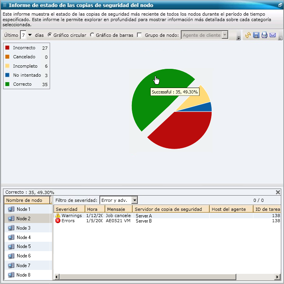The width and height of the screenshot is (284, 284).
Task: Click the green Correcto legend swatch
Action: [x=7, y=84]
